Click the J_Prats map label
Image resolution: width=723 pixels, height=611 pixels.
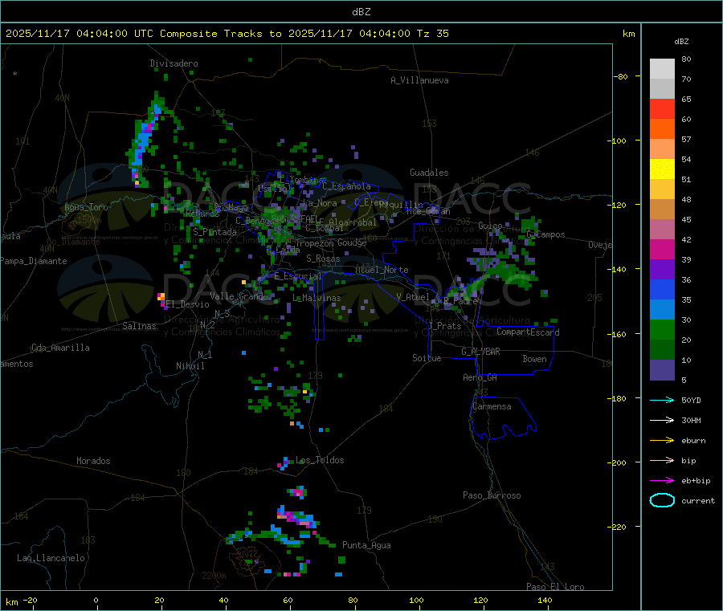[445, 326]
